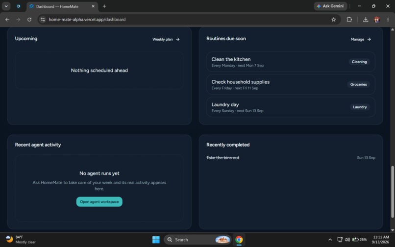The width and height of the screenshot is (395, 247).
Task: Click the Sun 13 Sep completion date
Action: pyautogui.click(x=366, y=158)
